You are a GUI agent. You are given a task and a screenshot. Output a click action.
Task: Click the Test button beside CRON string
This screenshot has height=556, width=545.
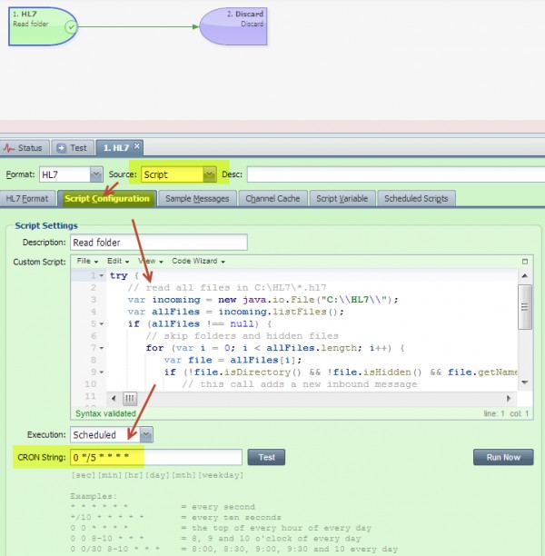click(266, 457)
